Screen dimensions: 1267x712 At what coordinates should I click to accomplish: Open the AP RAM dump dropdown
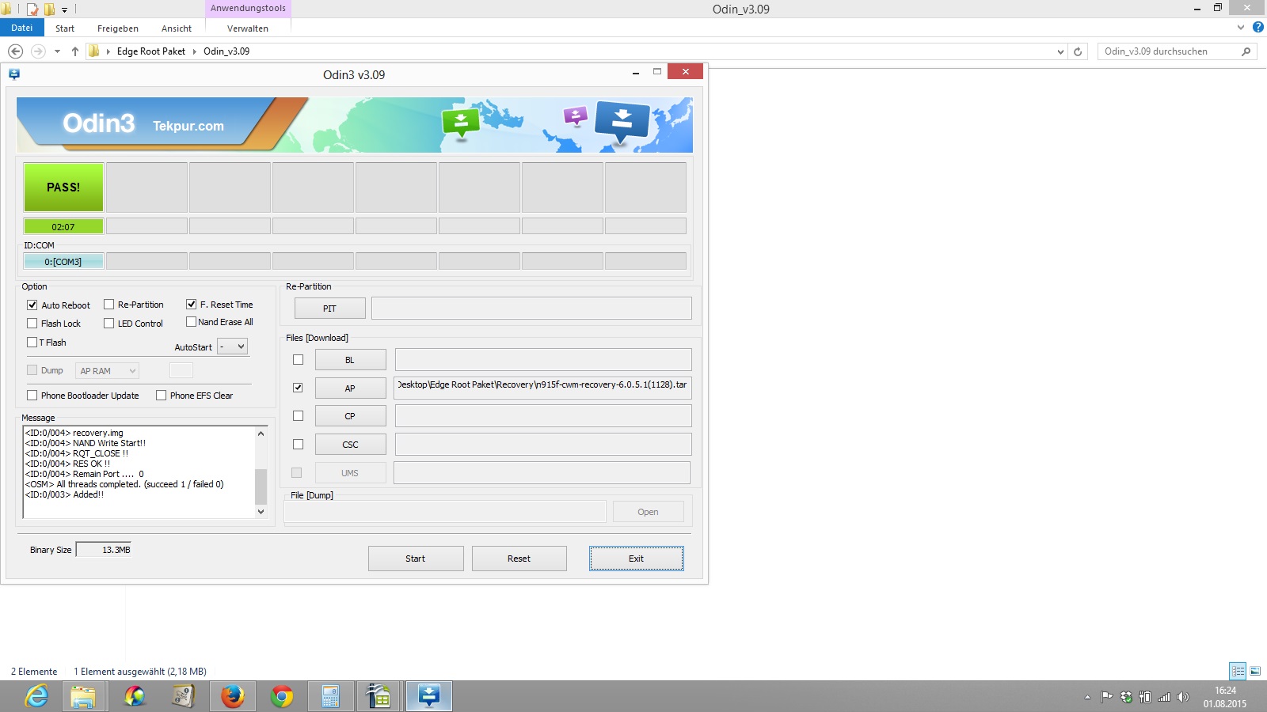click(108, 370)
